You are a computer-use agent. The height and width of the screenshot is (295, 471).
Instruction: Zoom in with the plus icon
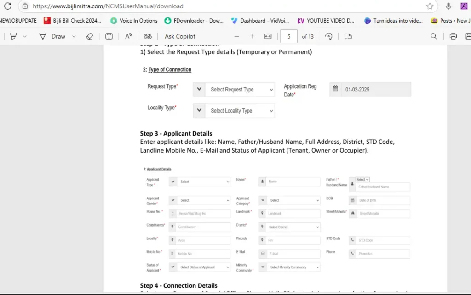252,36
